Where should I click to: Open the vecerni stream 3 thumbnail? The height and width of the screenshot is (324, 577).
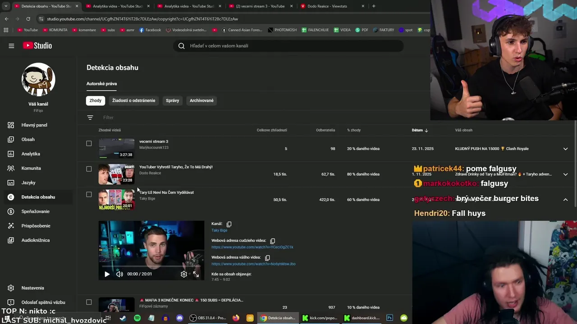(116, 148)
